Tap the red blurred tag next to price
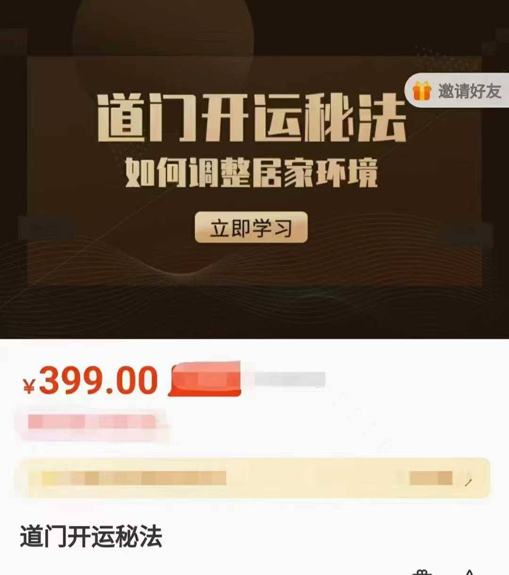The image size is (509, 575). (205, 379)
